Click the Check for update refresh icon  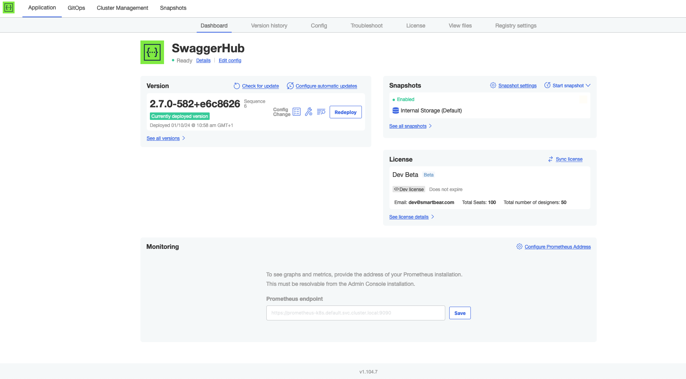[237, 86]
